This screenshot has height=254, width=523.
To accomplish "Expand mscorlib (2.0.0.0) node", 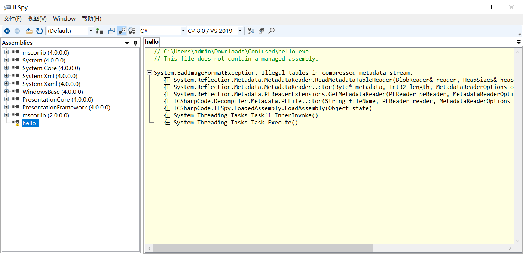I will click(6, 115).
